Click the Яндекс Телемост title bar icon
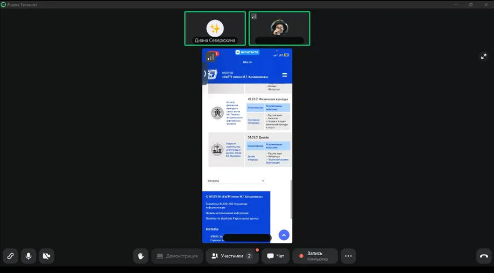494x273 pixels. (3, 4)
